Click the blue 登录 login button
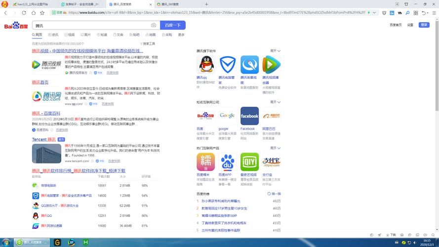 pyautogui.click(x=424, y=25)
